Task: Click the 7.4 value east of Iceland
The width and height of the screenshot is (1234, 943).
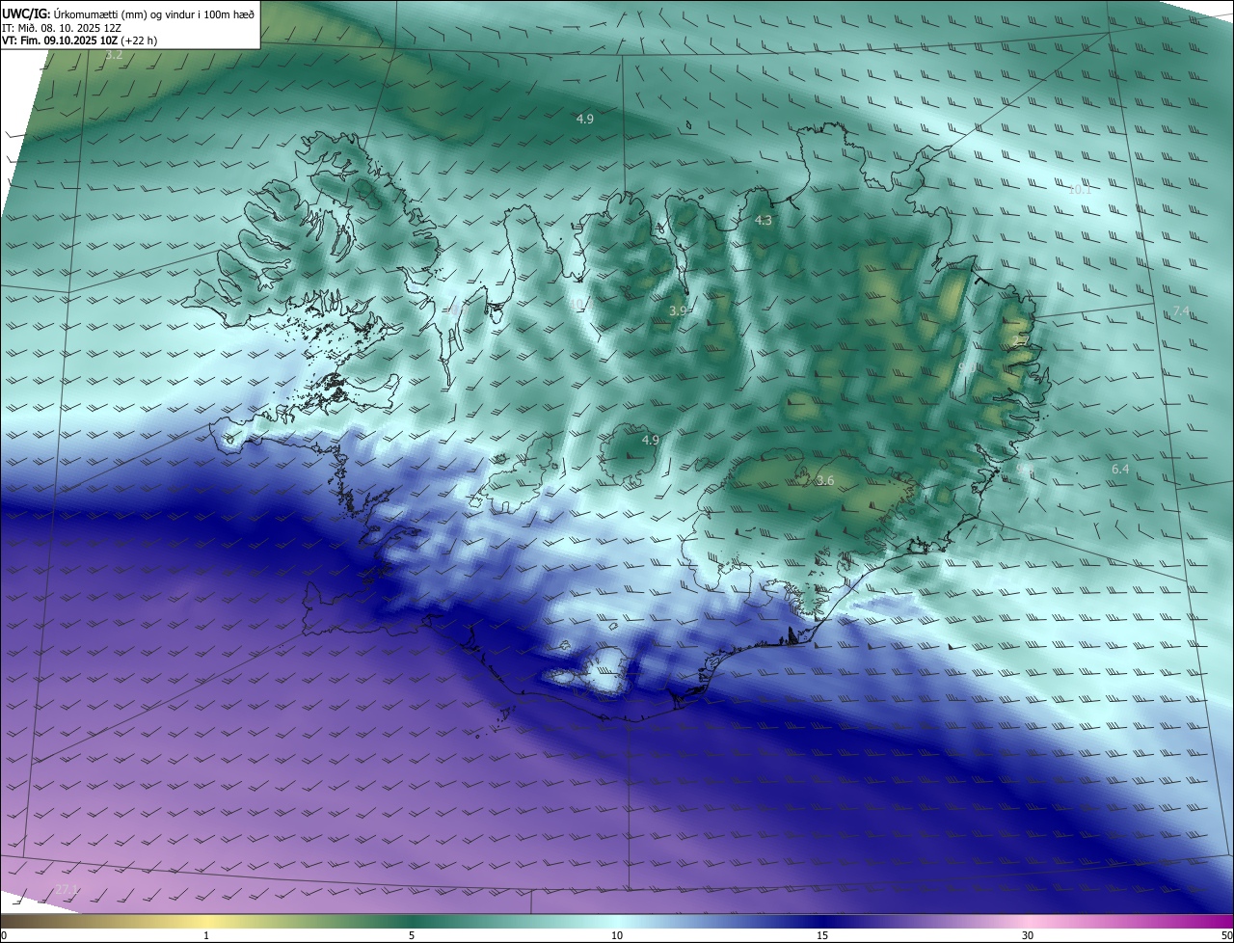Action: click(1181, 310)
